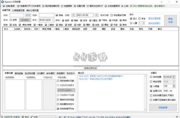Click the 2021-02-09 date field
The height and width of the screenshot is (118, 180).
point(85,15)
